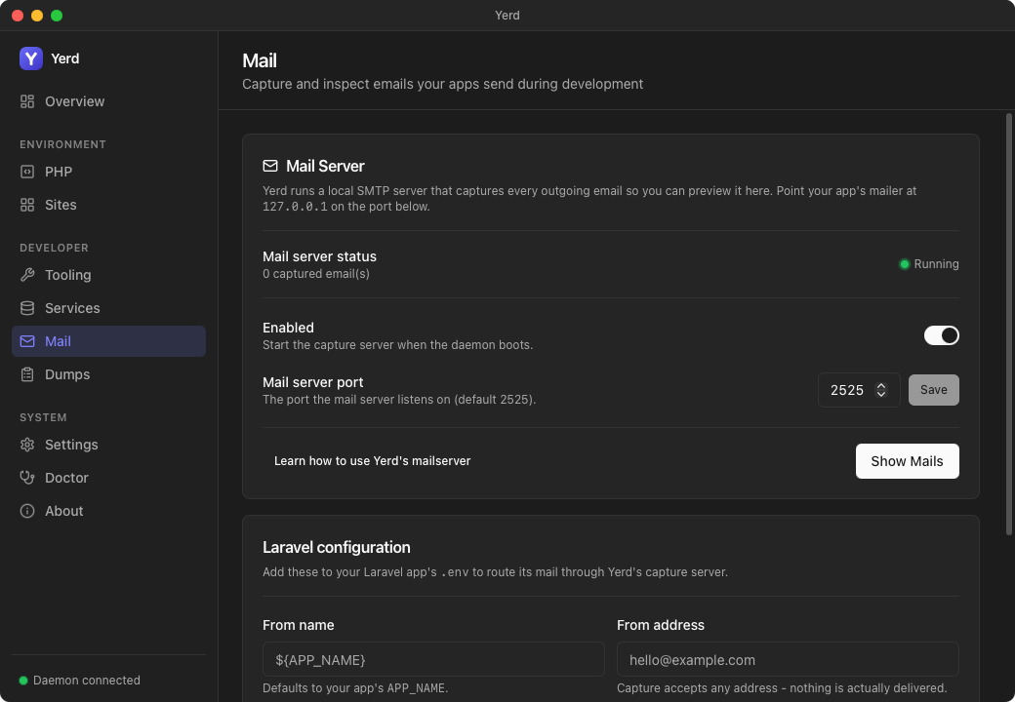Click the Yerd logo icon

click(31, 58)
